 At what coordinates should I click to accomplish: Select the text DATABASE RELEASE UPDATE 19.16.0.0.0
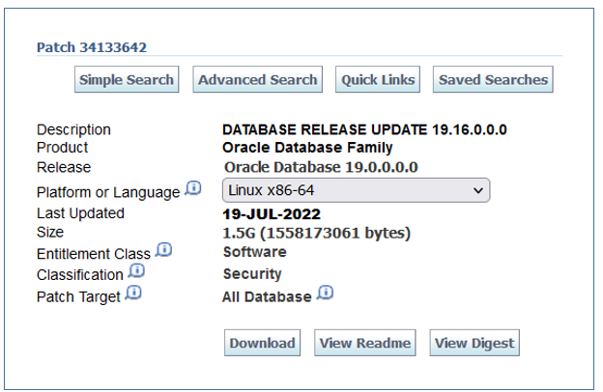[364, 129]
